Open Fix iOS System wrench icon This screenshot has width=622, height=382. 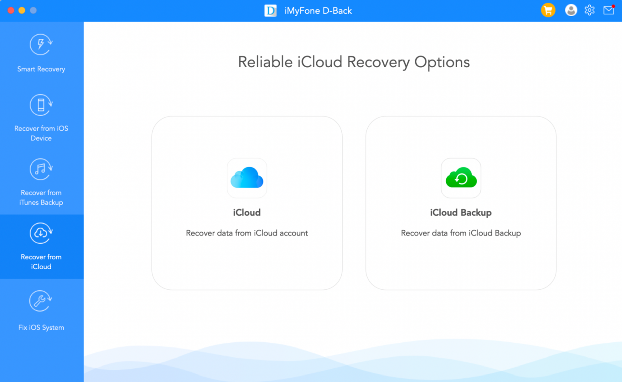coord(41,301)
